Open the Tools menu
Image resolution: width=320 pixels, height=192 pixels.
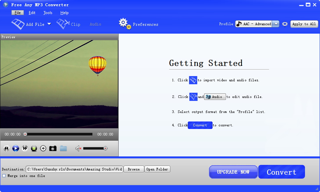tap(48, 12)
